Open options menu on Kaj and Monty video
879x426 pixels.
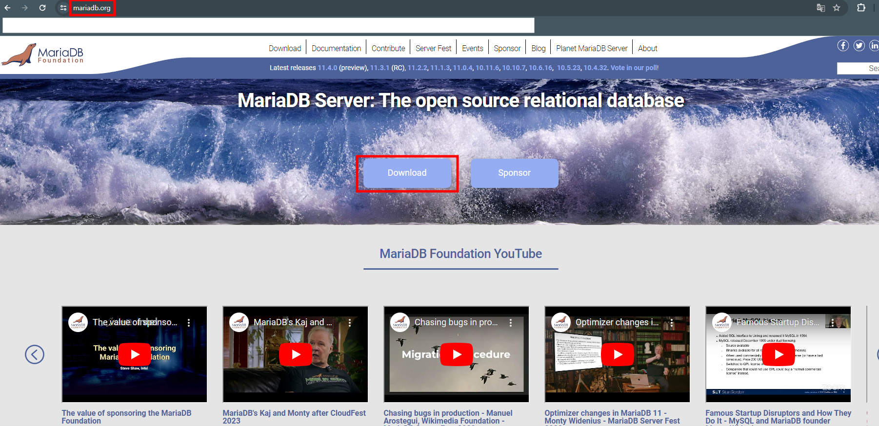click(x=350, y=322)
